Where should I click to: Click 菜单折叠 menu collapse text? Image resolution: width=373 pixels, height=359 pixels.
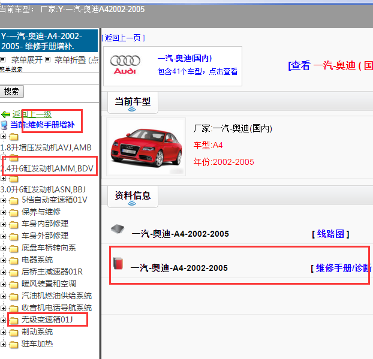point(70,60)
